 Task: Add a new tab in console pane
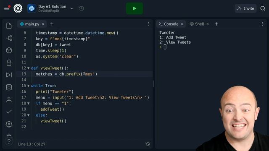pyautogui.click(x=217, y=24)
